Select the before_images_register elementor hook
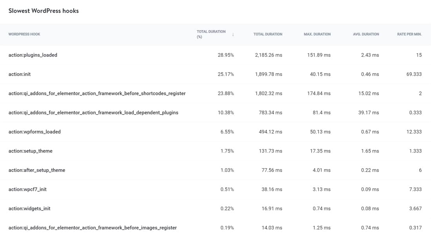Screen dimensions: 431x234 point(93,227)
